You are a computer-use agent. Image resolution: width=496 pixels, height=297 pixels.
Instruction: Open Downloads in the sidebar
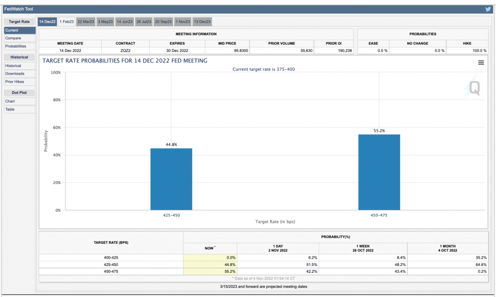(x=19, y=74)
